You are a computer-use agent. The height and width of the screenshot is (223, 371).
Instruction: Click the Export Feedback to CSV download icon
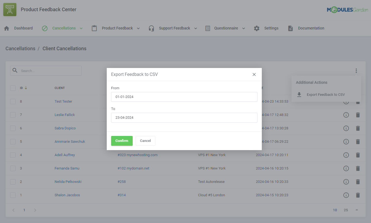click(299, 94)
